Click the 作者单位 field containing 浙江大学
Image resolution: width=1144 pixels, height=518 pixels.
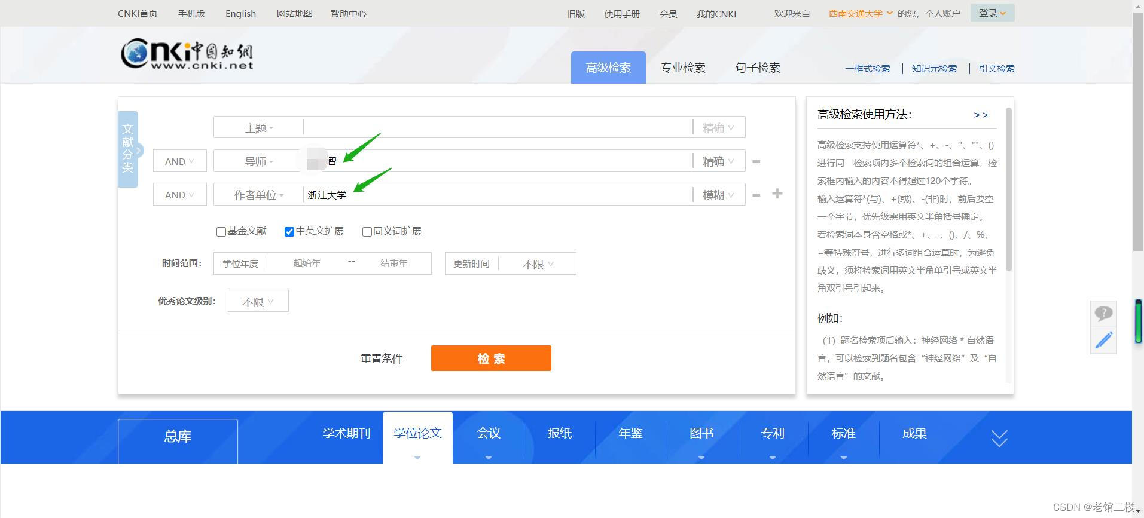(x=498, y=195)
